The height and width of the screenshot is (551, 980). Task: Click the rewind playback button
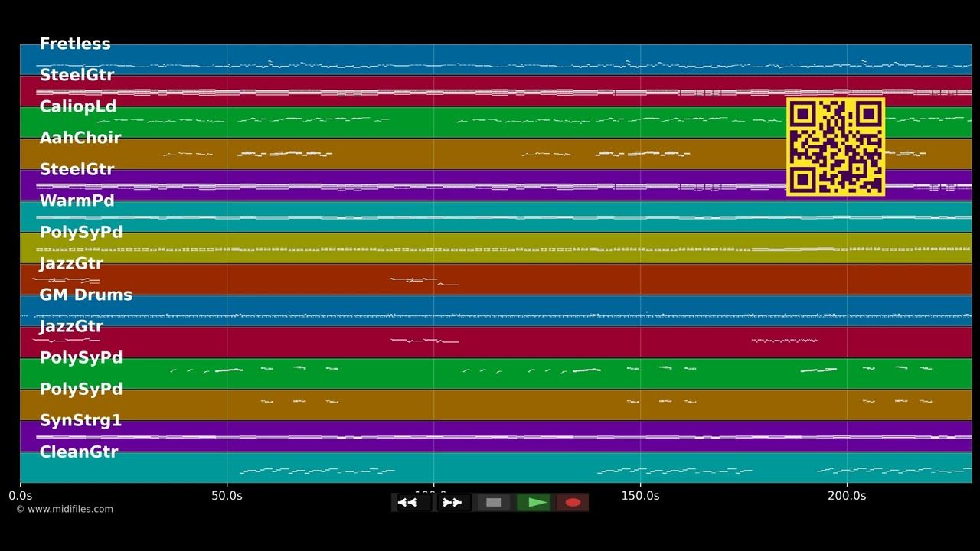tap(413, 503)
